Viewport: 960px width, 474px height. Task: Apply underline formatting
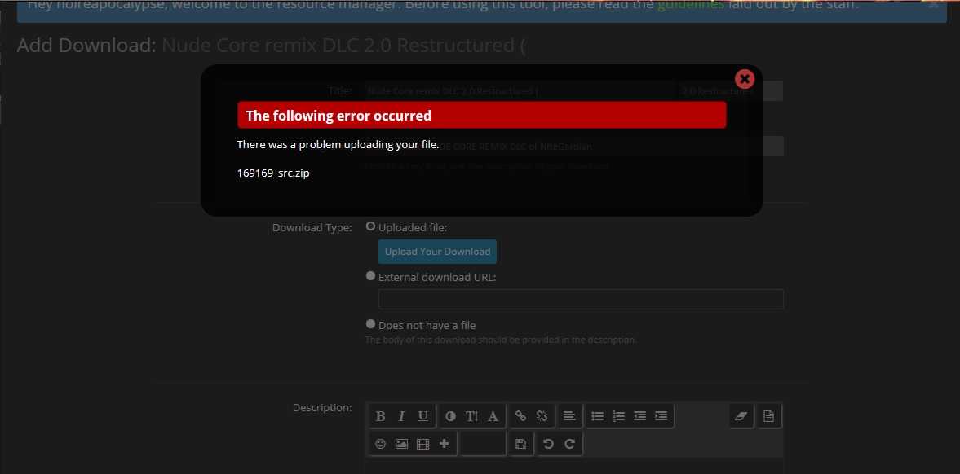click(422, 416)
